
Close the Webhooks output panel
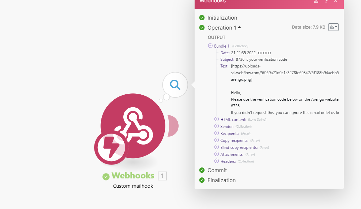click(336, 1)
